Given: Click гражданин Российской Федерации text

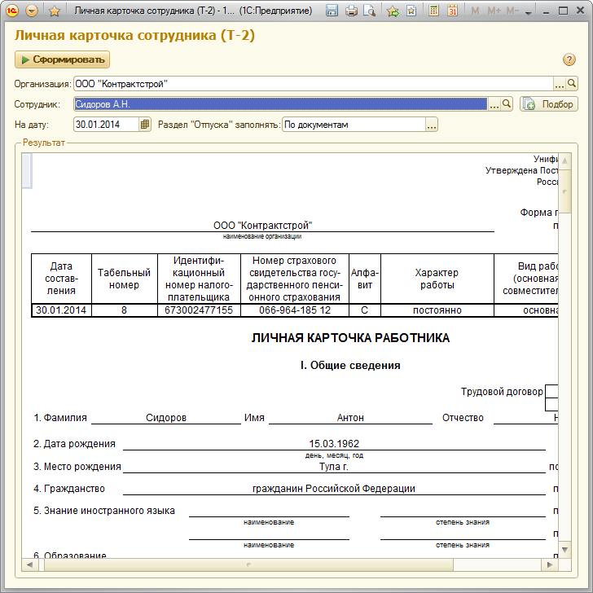Looking at the screenshot, I should (x=334, y=488).
